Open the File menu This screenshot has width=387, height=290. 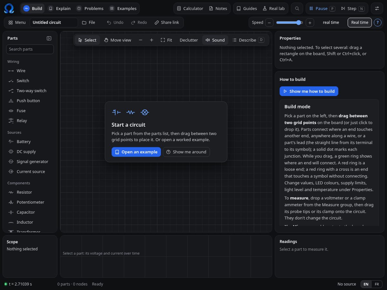(x=89, y=22)
